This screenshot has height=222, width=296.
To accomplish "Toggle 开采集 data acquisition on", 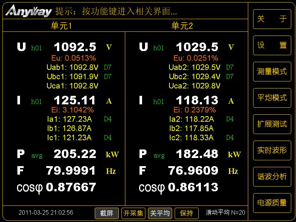I will point(133,213).
